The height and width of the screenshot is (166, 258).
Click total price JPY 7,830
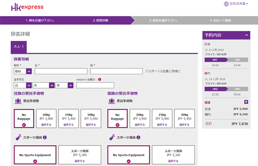tap(240, 124)
